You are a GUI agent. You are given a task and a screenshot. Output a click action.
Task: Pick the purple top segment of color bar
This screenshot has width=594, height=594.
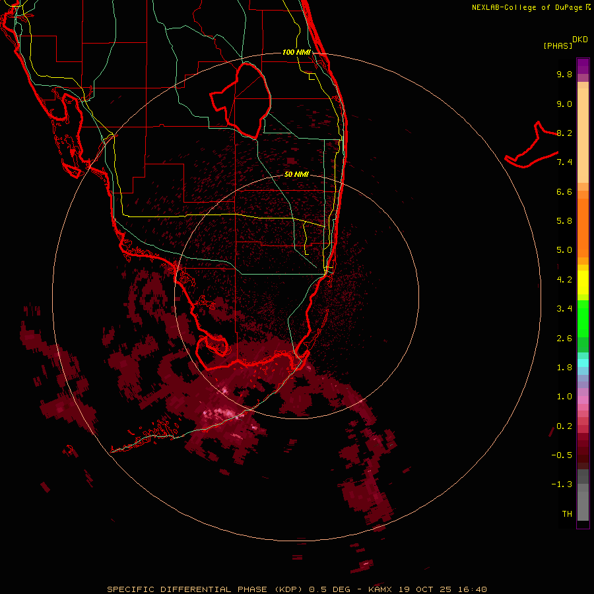(583, 66)
